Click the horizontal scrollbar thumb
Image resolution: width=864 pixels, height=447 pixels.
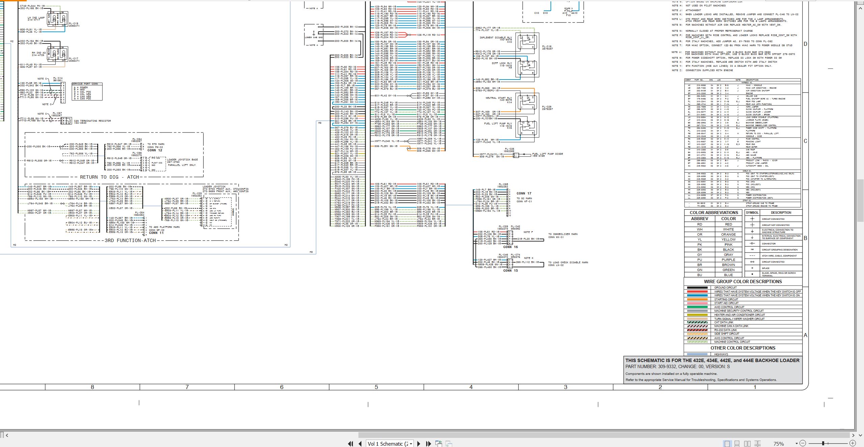pos(603,435)
